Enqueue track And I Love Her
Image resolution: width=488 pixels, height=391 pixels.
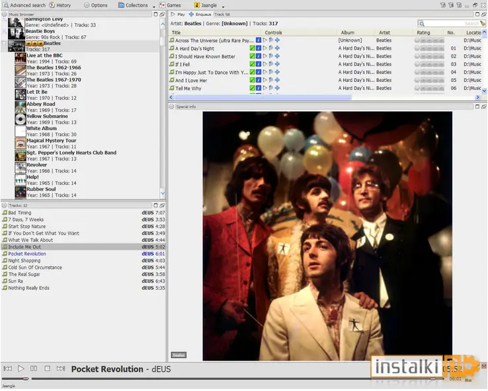pos(277,80)
